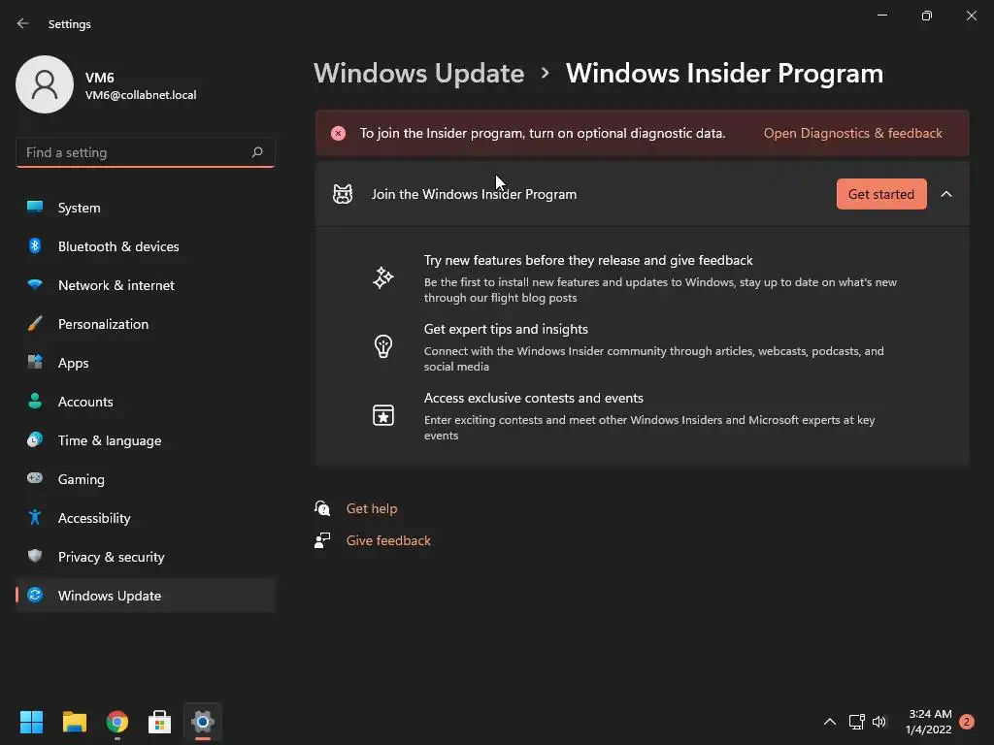Launch File Explorer from taskbar
The image size is (994, 745).
coord(74,722)
